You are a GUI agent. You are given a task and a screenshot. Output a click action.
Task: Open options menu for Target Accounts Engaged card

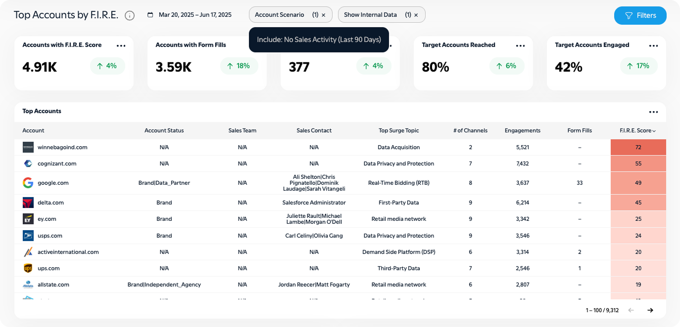[653, 45]
